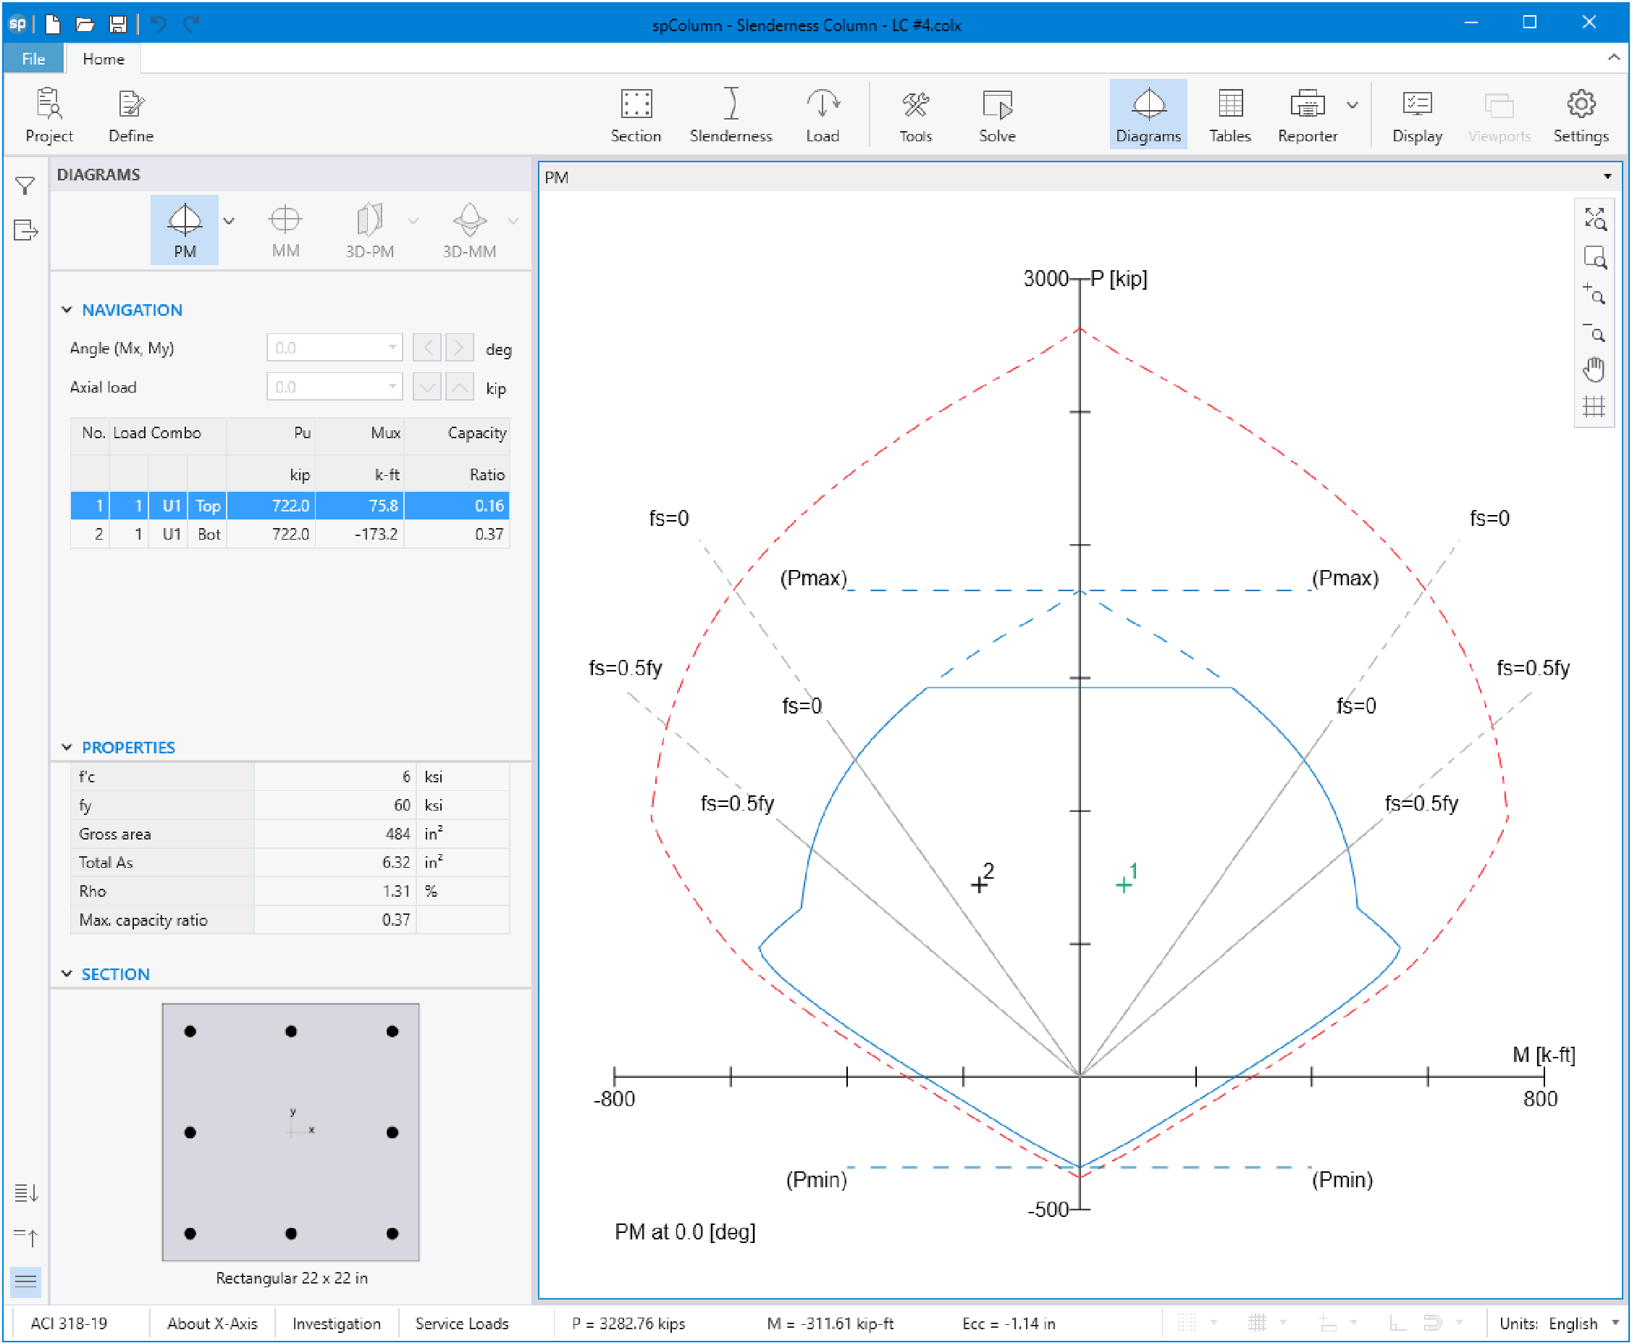Select load combo row 2 Bot
Screen dimensions: 1632x1343
pos(290,534)
